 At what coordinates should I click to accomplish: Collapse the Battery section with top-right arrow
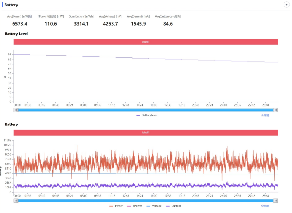point(286,5)
